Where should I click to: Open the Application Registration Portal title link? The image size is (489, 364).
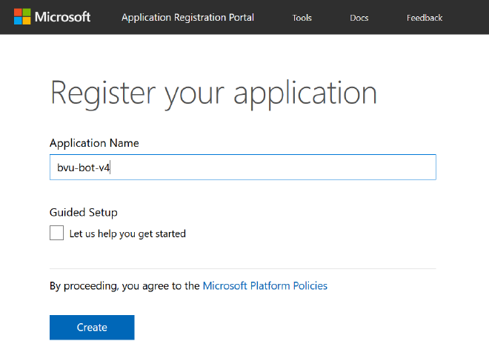click(187, 17)
